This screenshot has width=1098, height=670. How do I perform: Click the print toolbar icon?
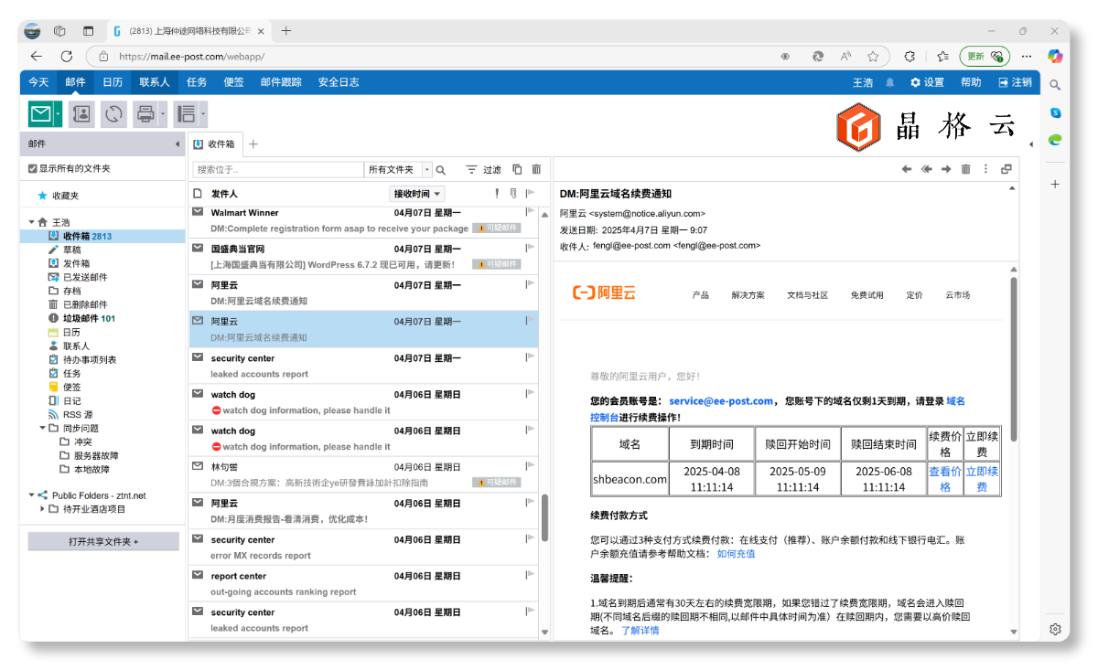tap(145, 114)
